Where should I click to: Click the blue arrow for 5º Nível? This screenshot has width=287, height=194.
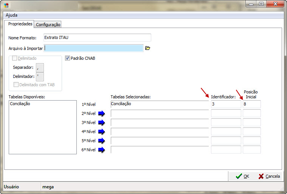coord(101,141)
